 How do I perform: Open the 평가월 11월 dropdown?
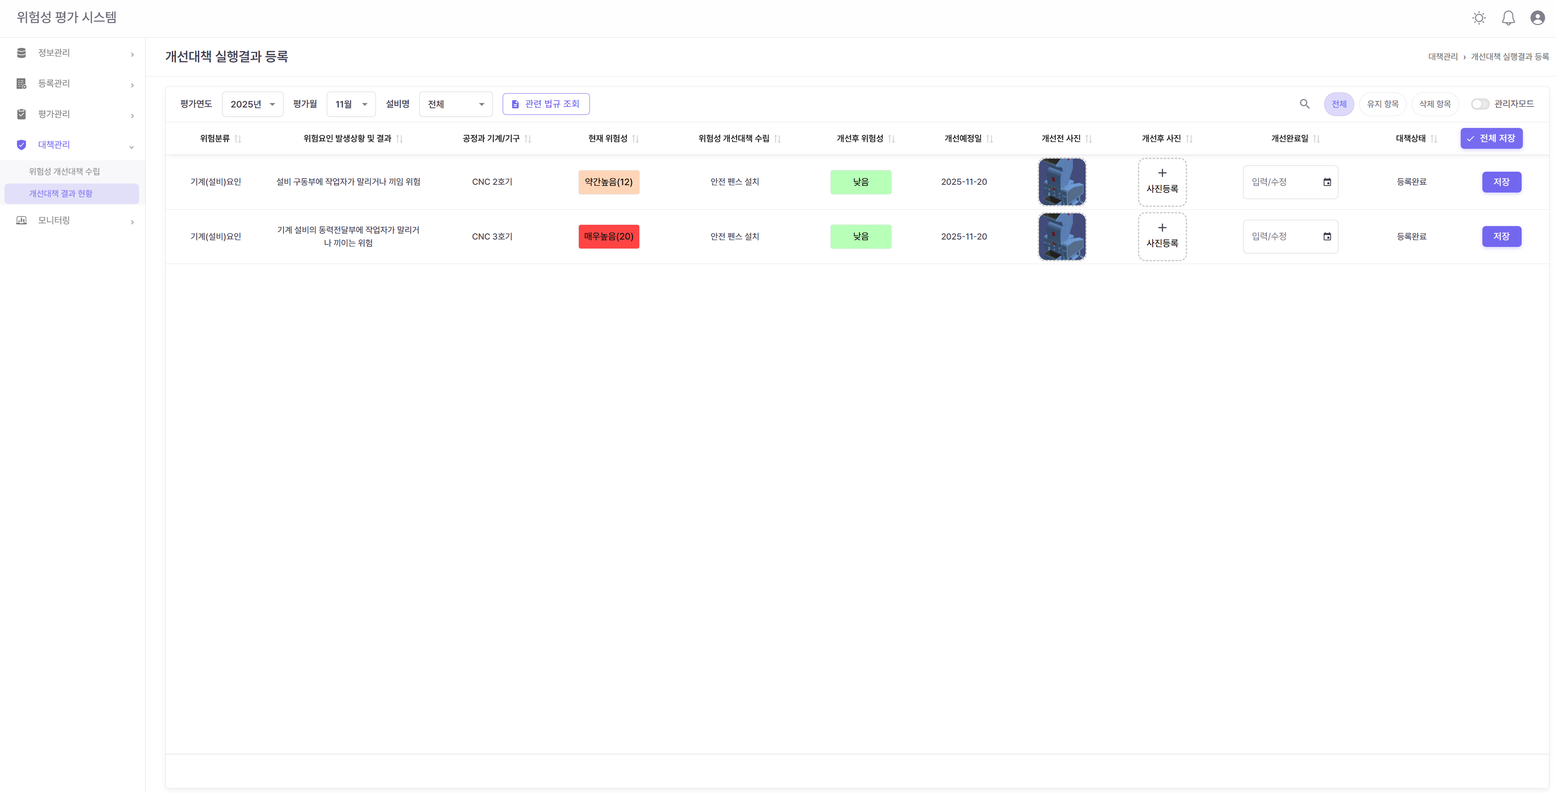tap(351, 104)
